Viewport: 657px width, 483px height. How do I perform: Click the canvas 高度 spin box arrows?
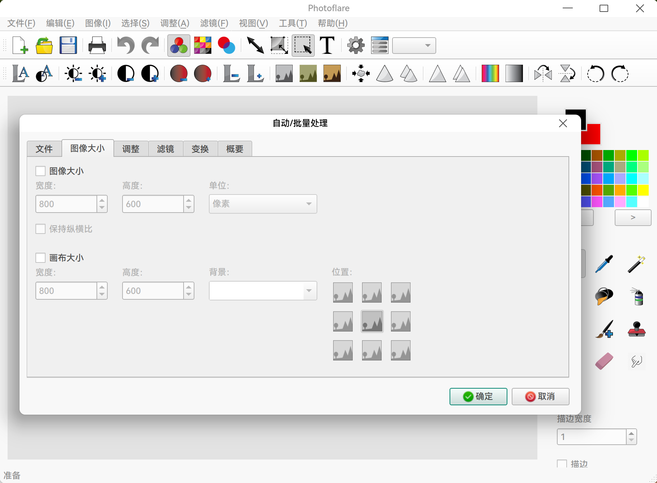click(x=189, y=291)
